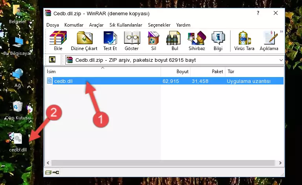The width and height of the screenshot is (302, 185).
Task: Open the Sık Kullanılanlar menu
Action: [126, 25]
